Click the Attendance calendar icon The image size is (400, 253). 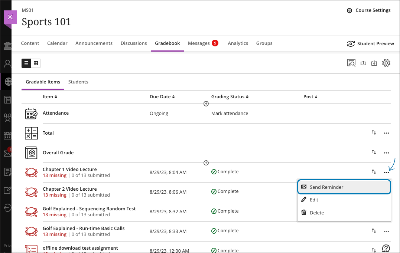(x=31, y=113)
